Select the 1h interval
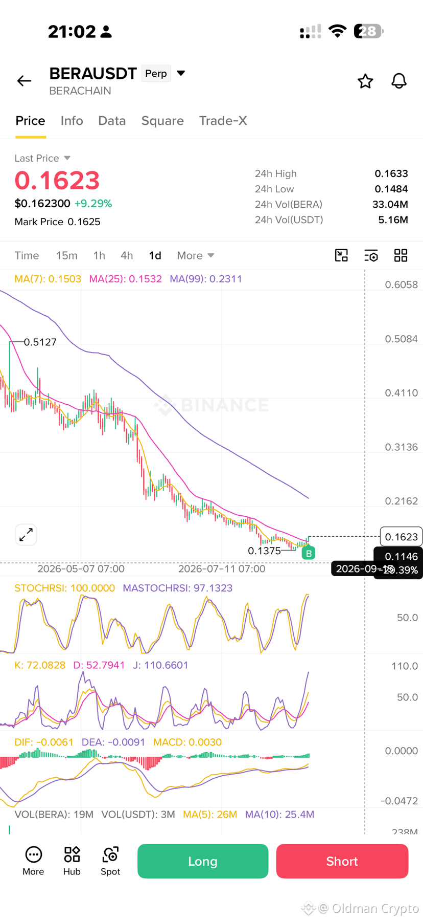Viewport: 423px width, 921px height. click(x=99, y=255)
